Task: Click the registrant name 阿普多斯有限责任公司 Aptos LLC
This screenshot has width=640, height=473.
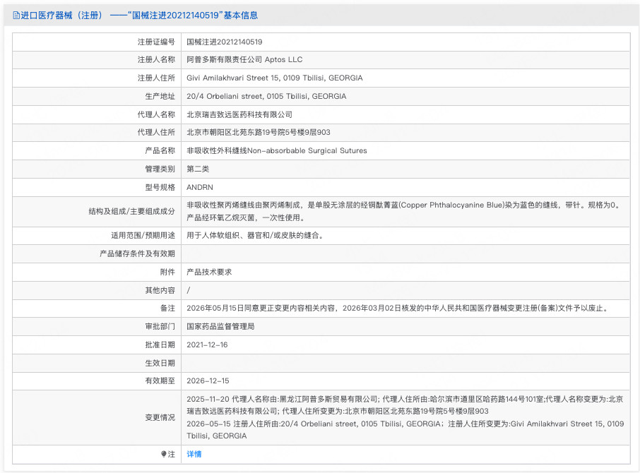Action: tap(244, 59)
